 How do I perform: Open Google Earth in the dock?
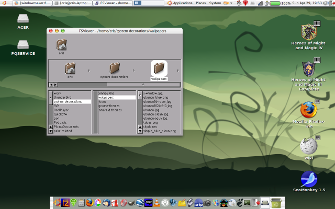[x=140, y=202]
